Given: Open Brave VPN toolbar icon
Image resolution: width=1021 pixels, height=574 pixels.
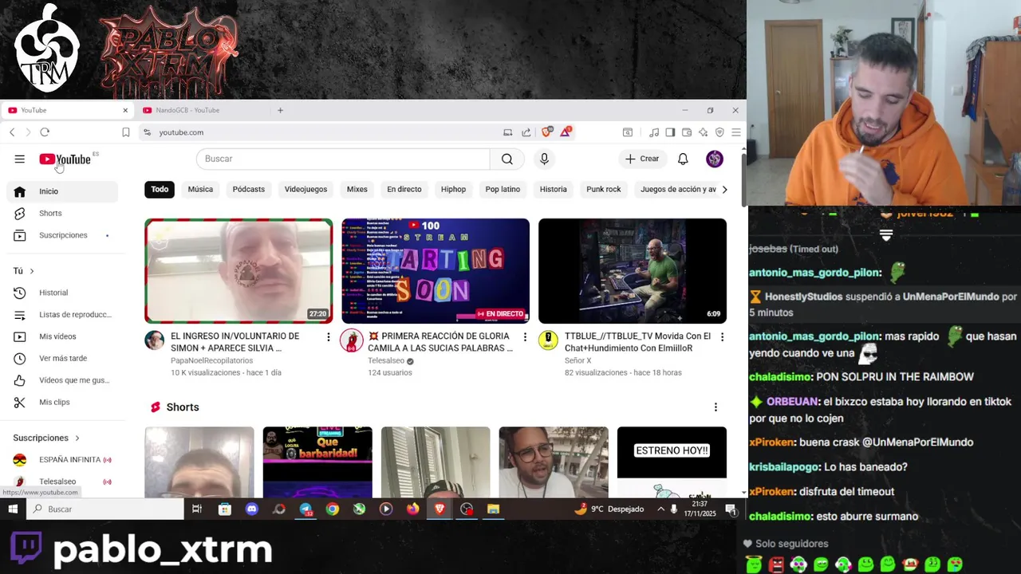Looking at the screenshot, I should pyautogui.click(x=719, y=132).
